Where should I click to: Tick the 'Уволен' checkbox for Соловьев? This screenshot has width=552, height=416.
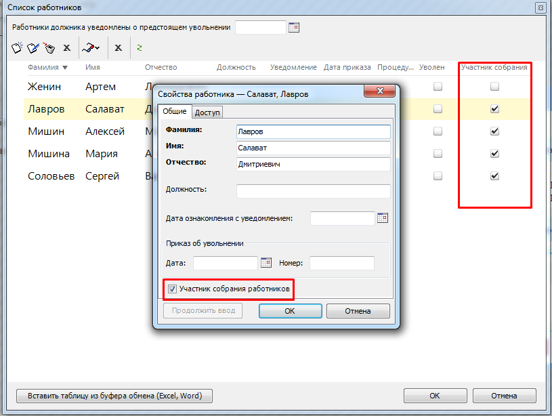pos(438,176)
